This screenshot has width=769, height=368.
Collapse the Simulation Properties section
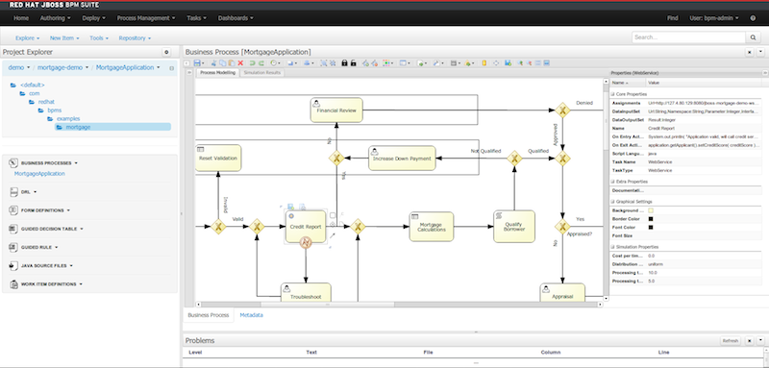612,247
